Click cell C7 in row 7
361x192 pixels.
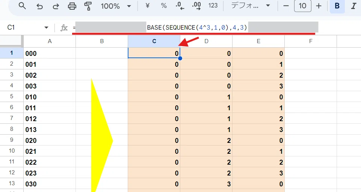(154, 118)
